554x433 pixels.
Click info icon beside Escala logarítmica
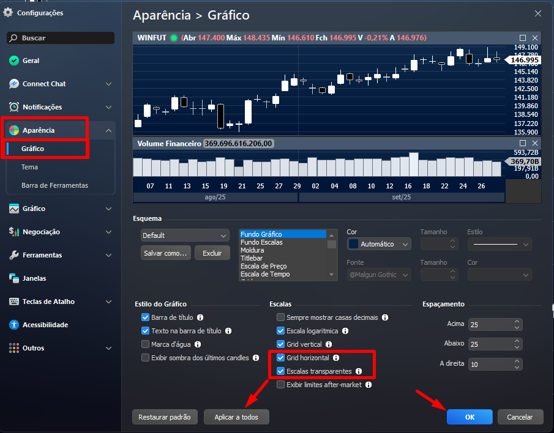pyautogui.click(x=345, y=331)
